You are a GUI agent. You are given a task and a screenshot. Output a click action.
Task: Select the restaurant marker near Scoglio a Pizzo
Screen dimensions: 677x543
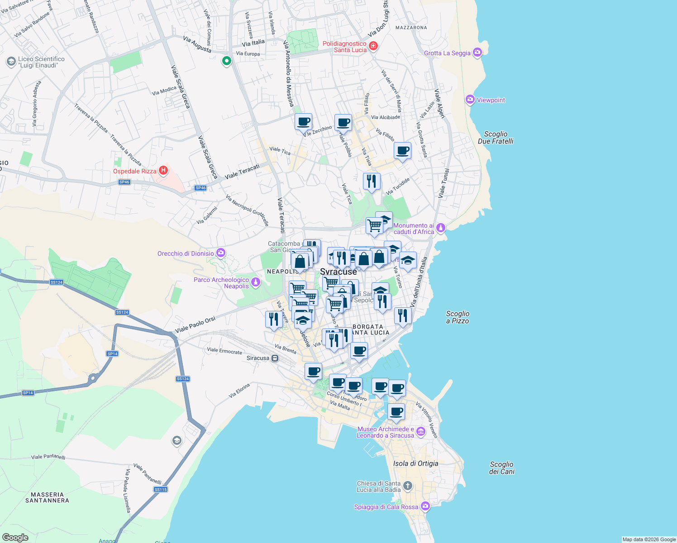402,315
